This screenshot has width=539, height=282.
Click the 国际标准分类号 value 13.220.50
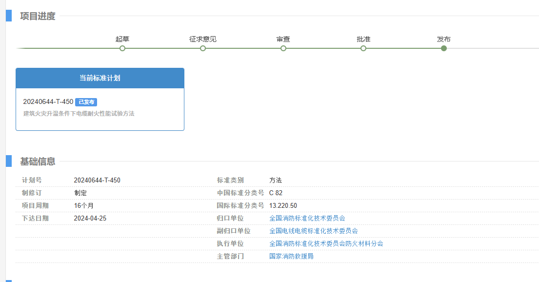tap(283, 206)
